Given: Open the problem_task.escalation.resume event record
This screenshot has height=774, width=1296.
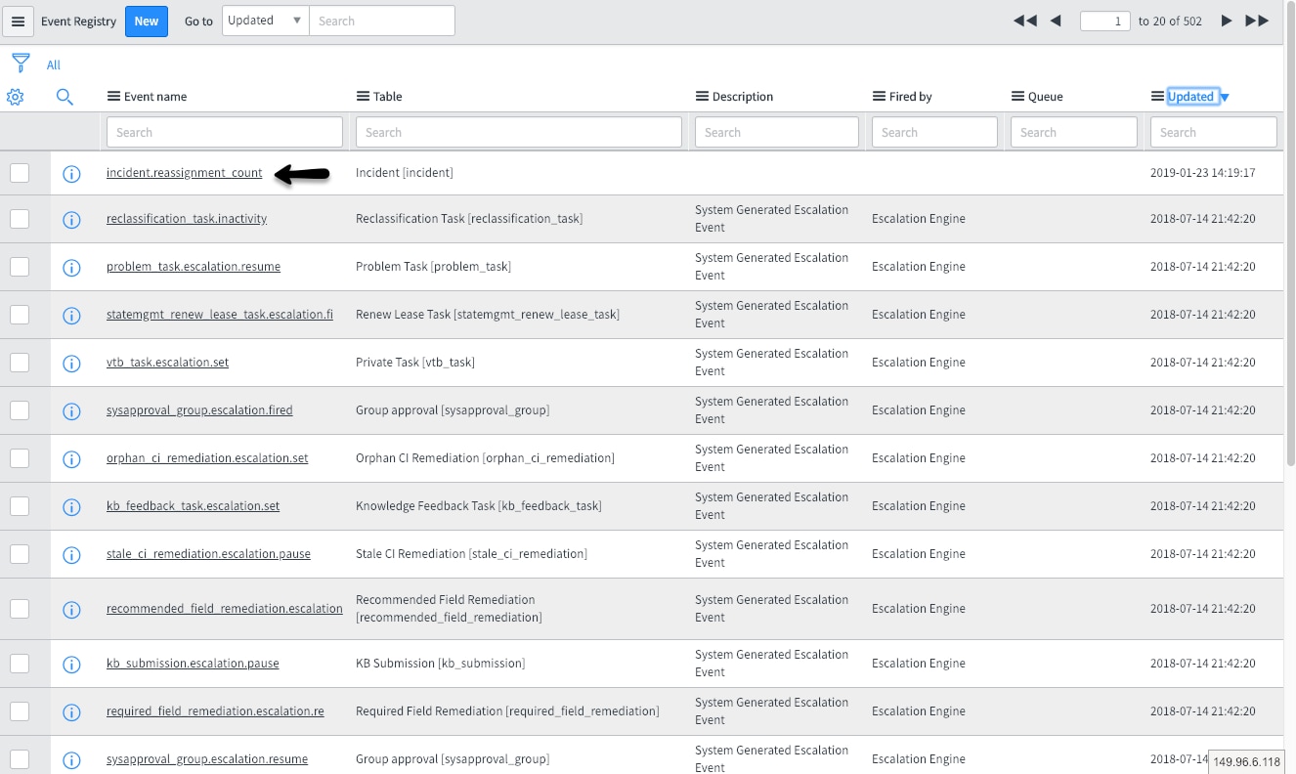Looking at the screenshot, I should click(193, 266).
